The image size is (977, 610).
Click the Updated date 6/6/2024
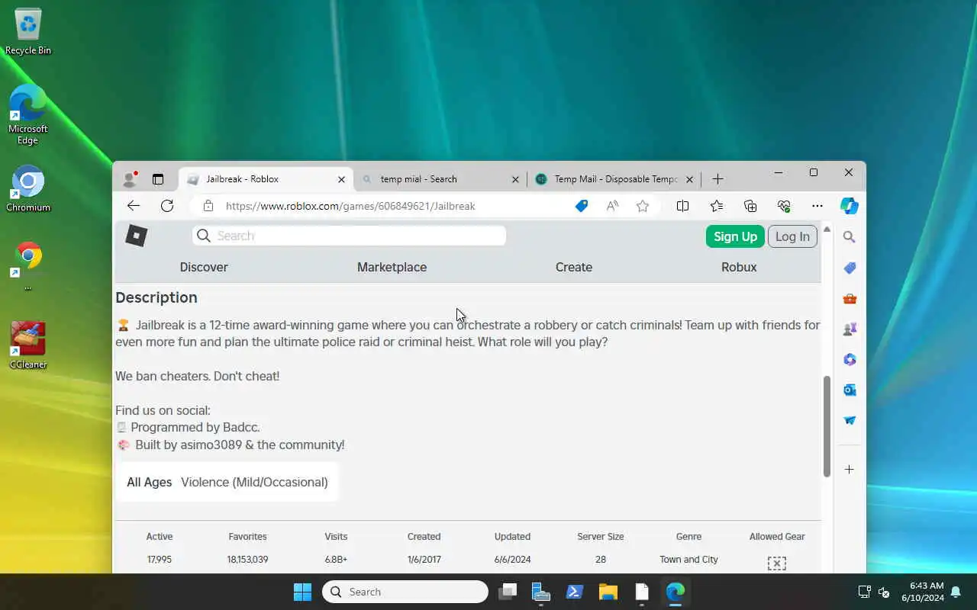512,560
